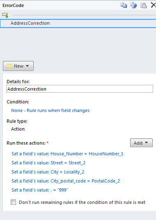
Task: Edit the rule name input field
Action: (x=80, y=89)
